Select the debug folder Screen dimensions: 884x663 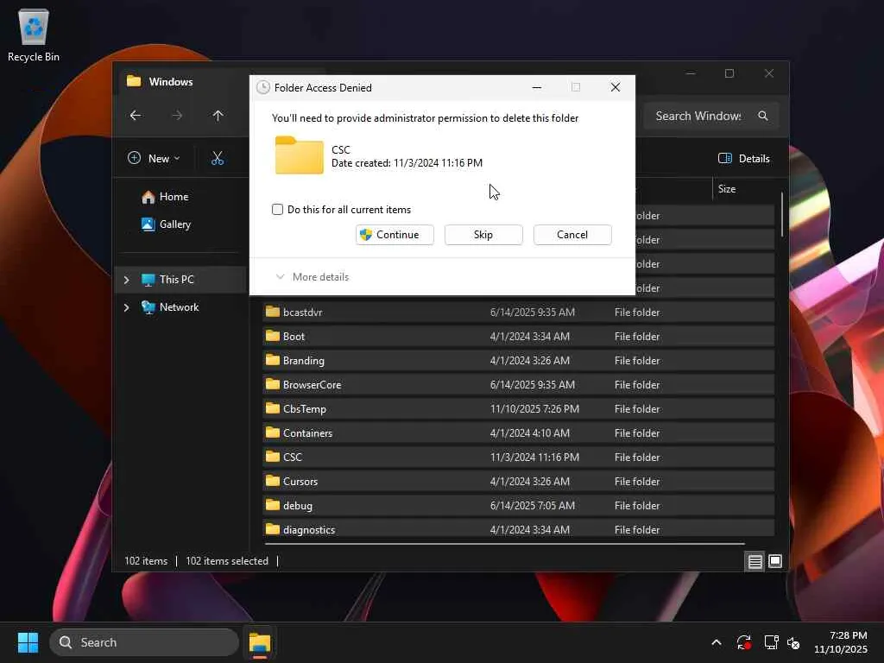point(519,506)
